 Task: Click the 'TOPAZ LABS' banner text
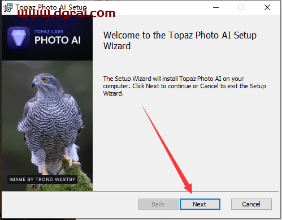click(x=49, y=32)
